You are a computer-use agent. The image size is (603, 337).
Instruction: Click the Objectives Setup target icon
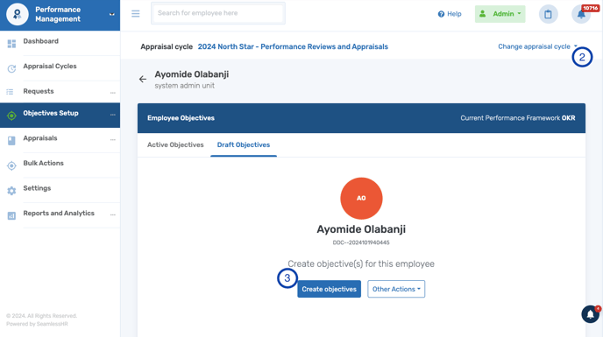[x=11, y=116]
